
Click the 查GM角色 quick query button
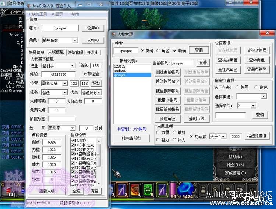(257, 60)
